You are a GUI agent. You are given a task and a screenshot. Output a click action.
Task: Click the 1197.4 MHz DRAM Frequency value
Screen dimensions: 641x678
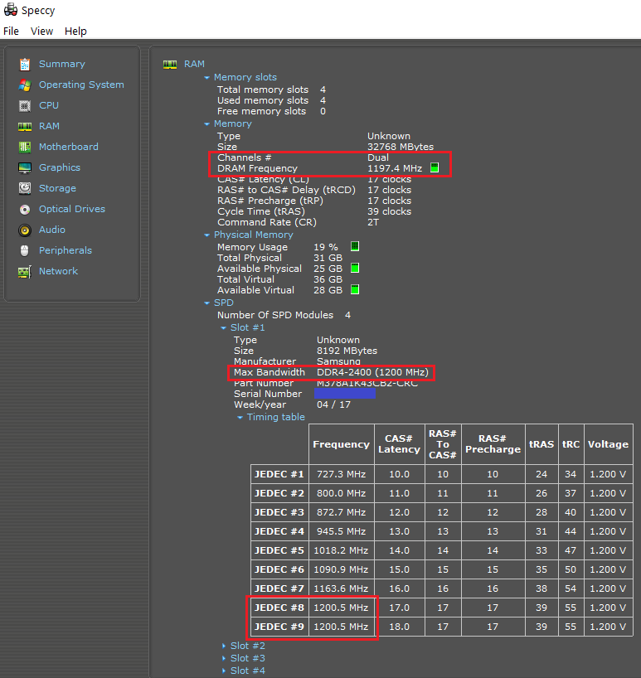(395, 168)
